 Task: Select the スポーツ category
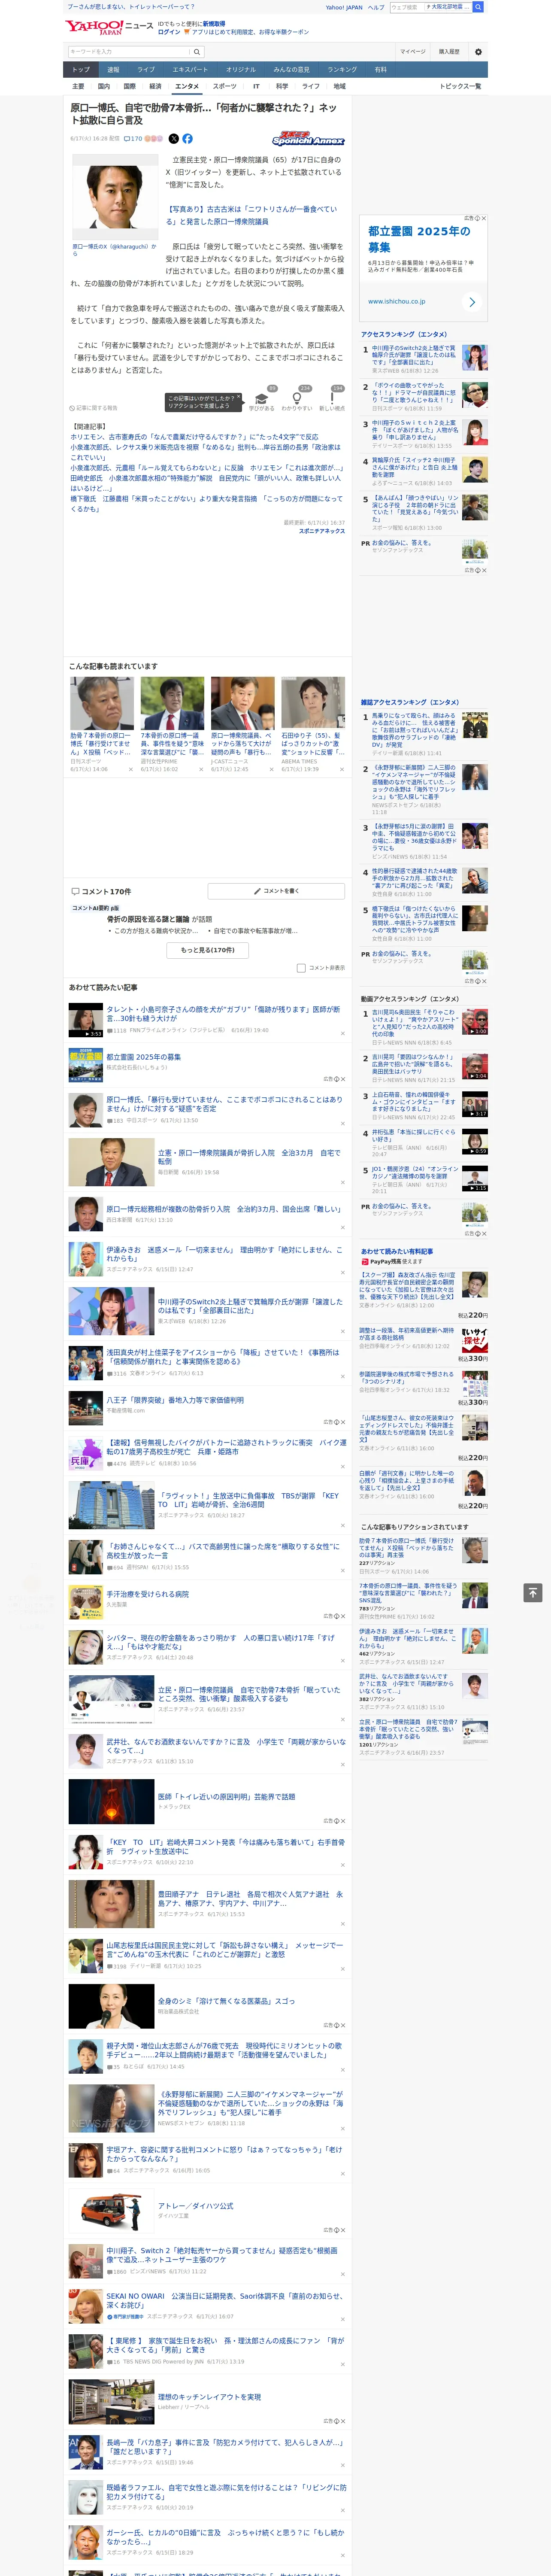point(224,86)
